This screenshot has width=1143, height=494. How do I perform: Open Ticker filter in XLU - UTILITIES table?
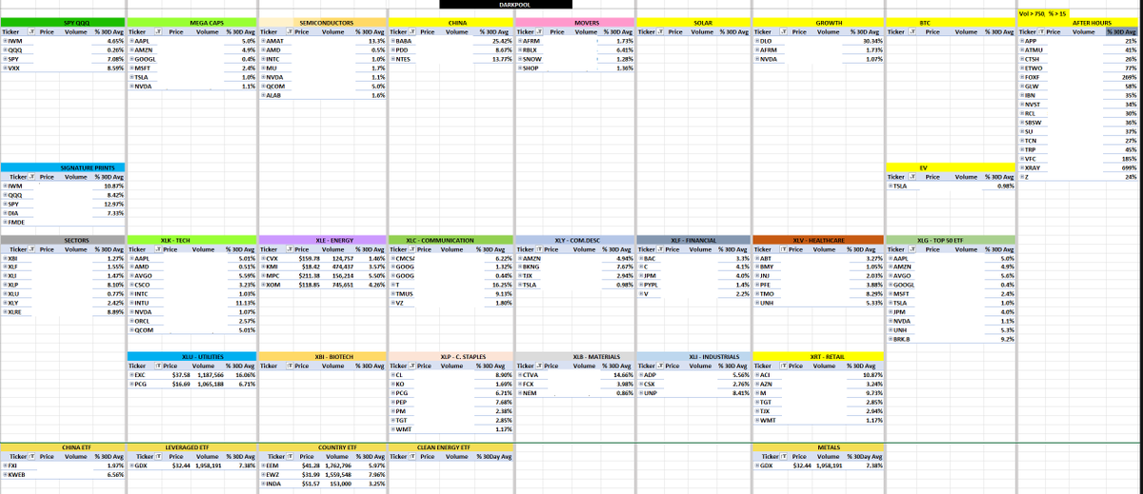click(x=157, y=365)
